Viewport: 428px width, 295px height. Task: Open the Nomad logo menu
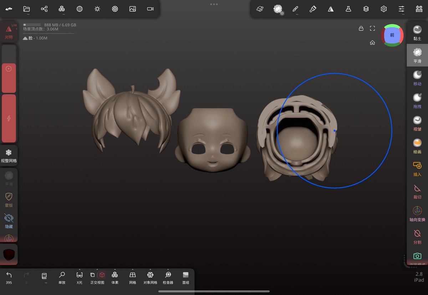pos(9,9)
